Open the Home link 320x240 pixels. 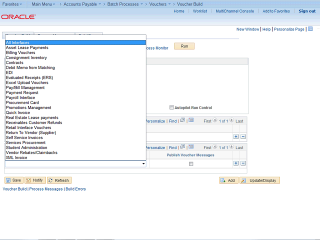pos(179,11)
